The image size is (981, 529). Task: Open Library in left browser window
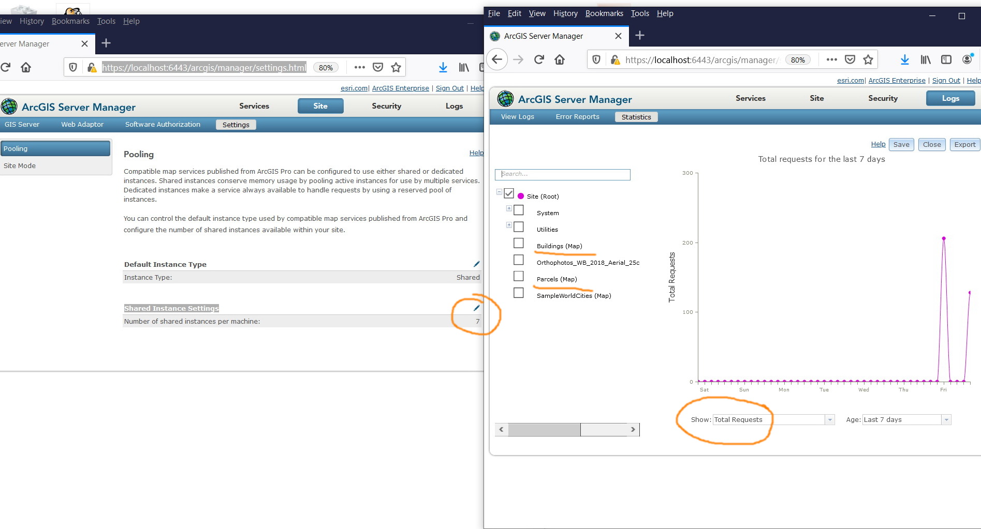(x=464, y=67)
